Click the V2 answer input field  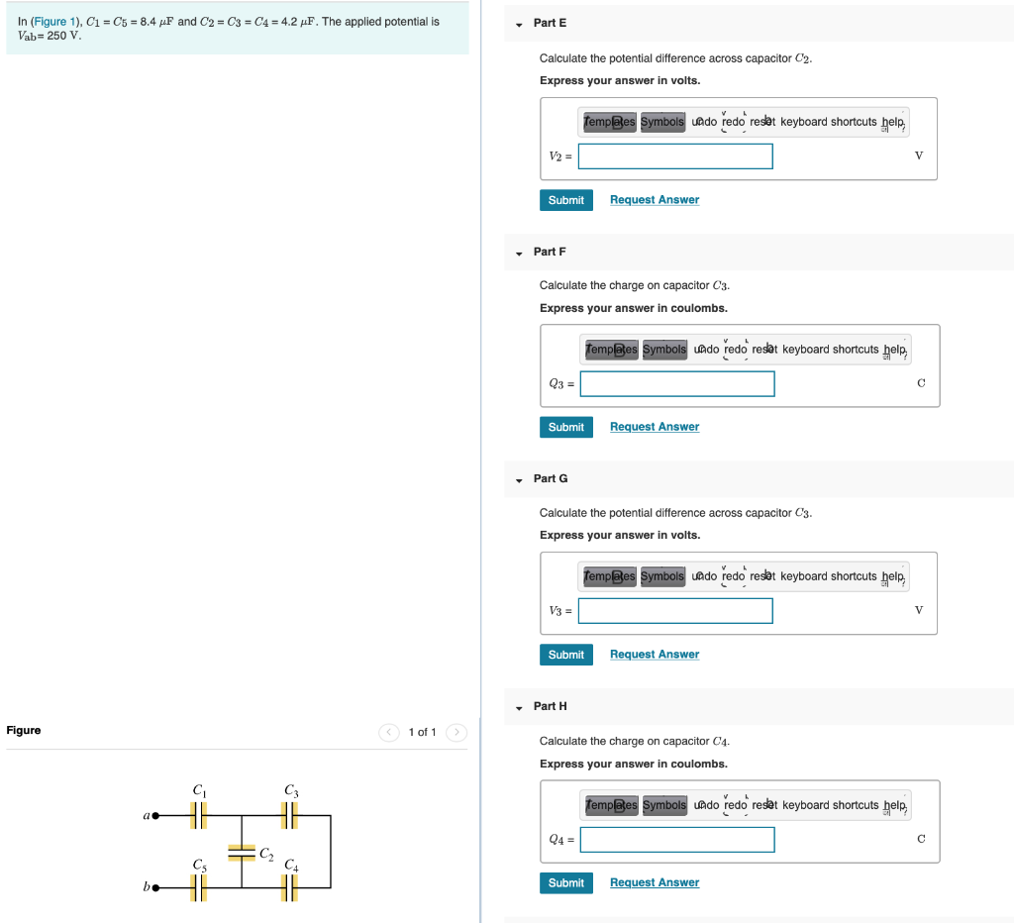(674, 155)
